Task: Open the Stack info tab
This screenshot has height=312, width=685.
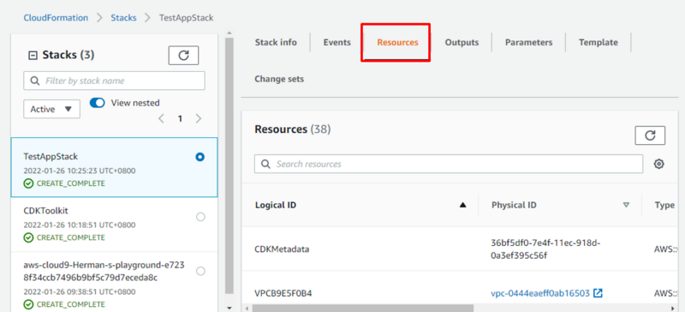Action: click(x=276, y=43)
